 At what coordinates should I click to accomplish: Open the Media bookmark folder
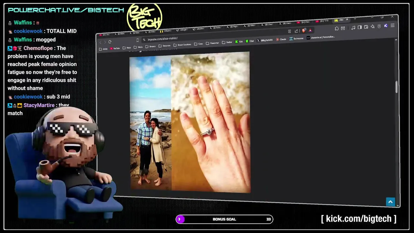point(138,47)
